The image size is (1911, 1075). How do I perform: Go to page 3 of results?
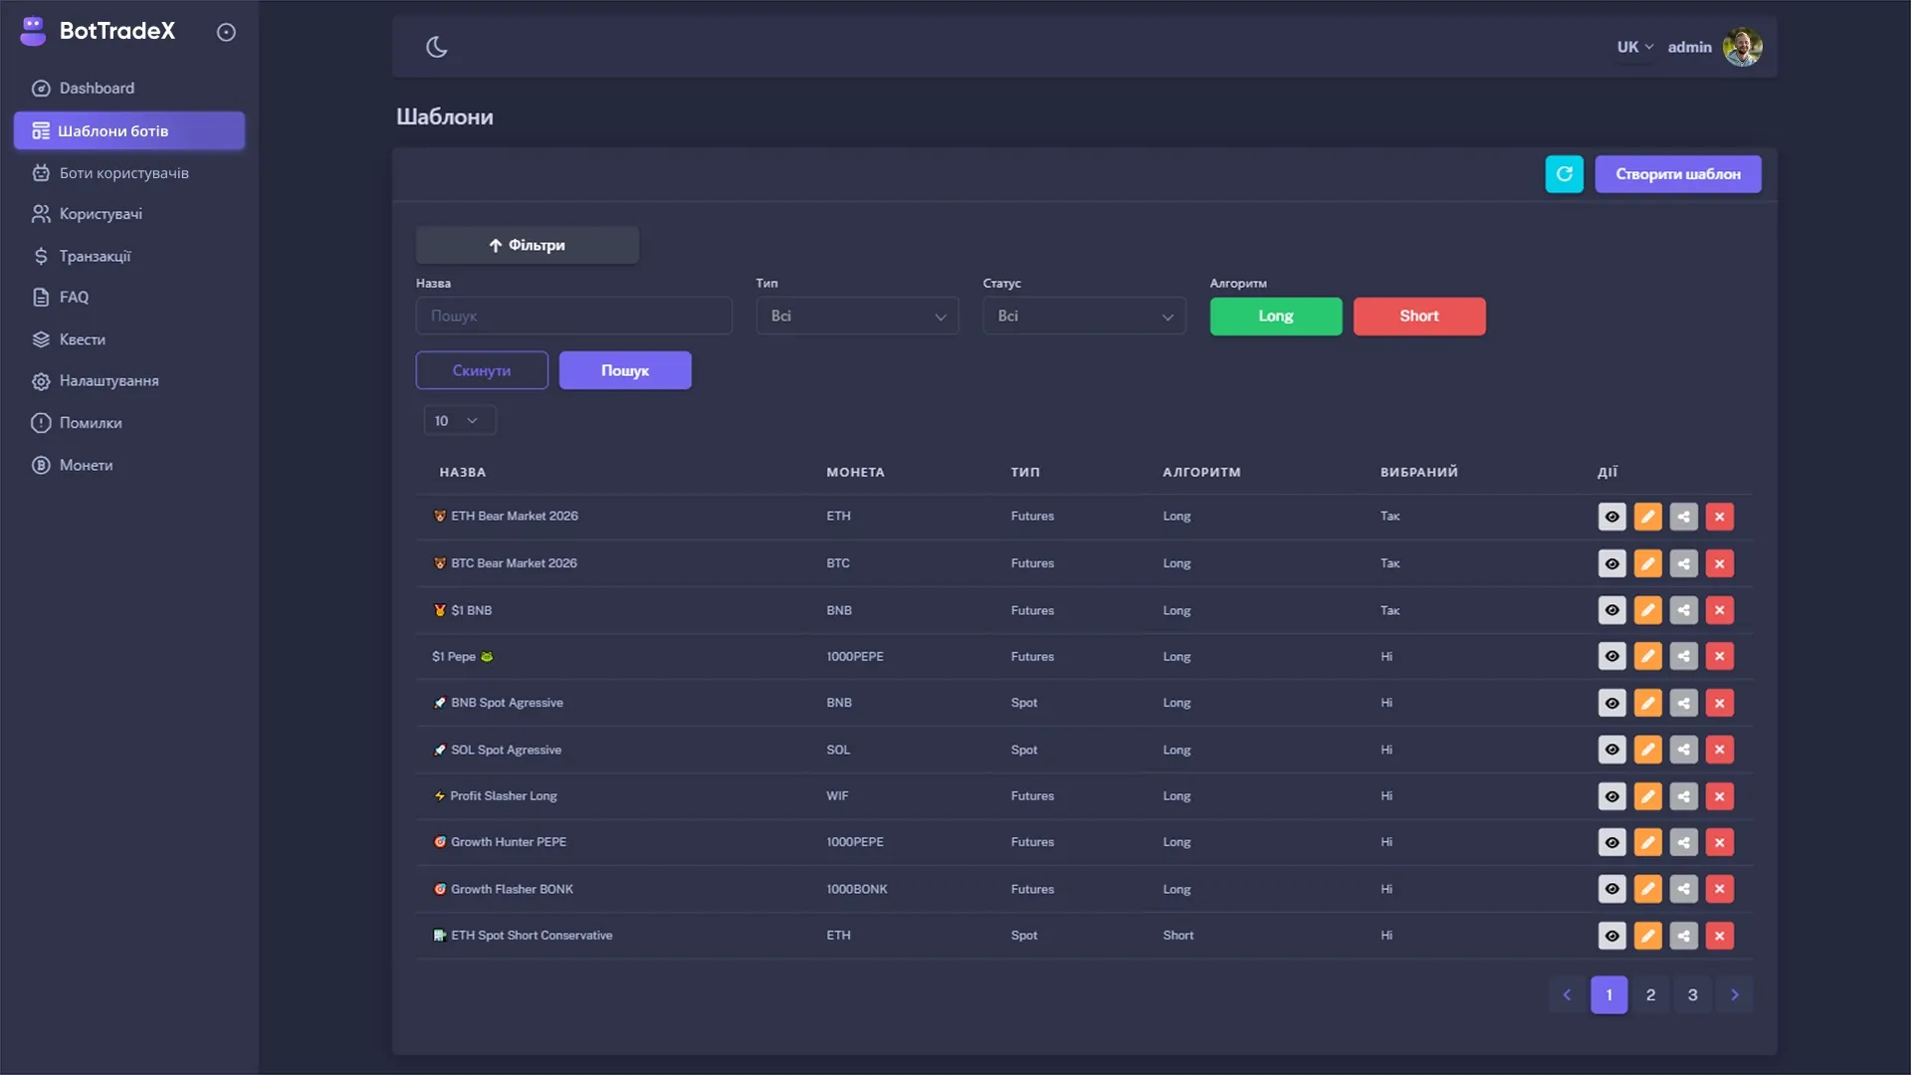(1692, 994)
